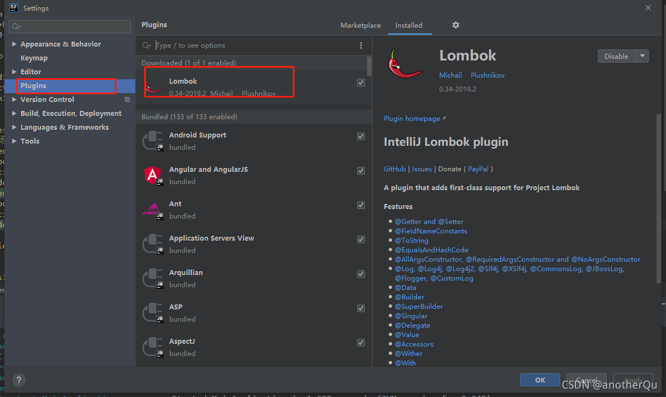
Task: Open the Disable button dropdown arrow
Action: coord(642,56)
